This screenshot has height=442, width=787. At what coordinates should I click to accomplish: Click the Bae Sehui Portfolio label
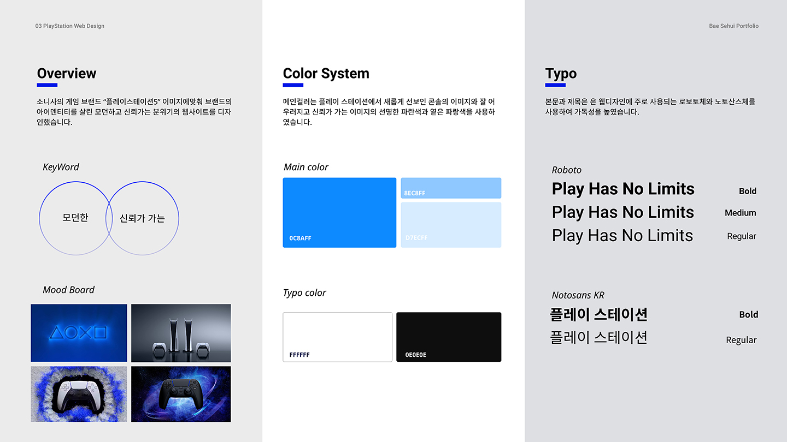(x=733, y=26)
